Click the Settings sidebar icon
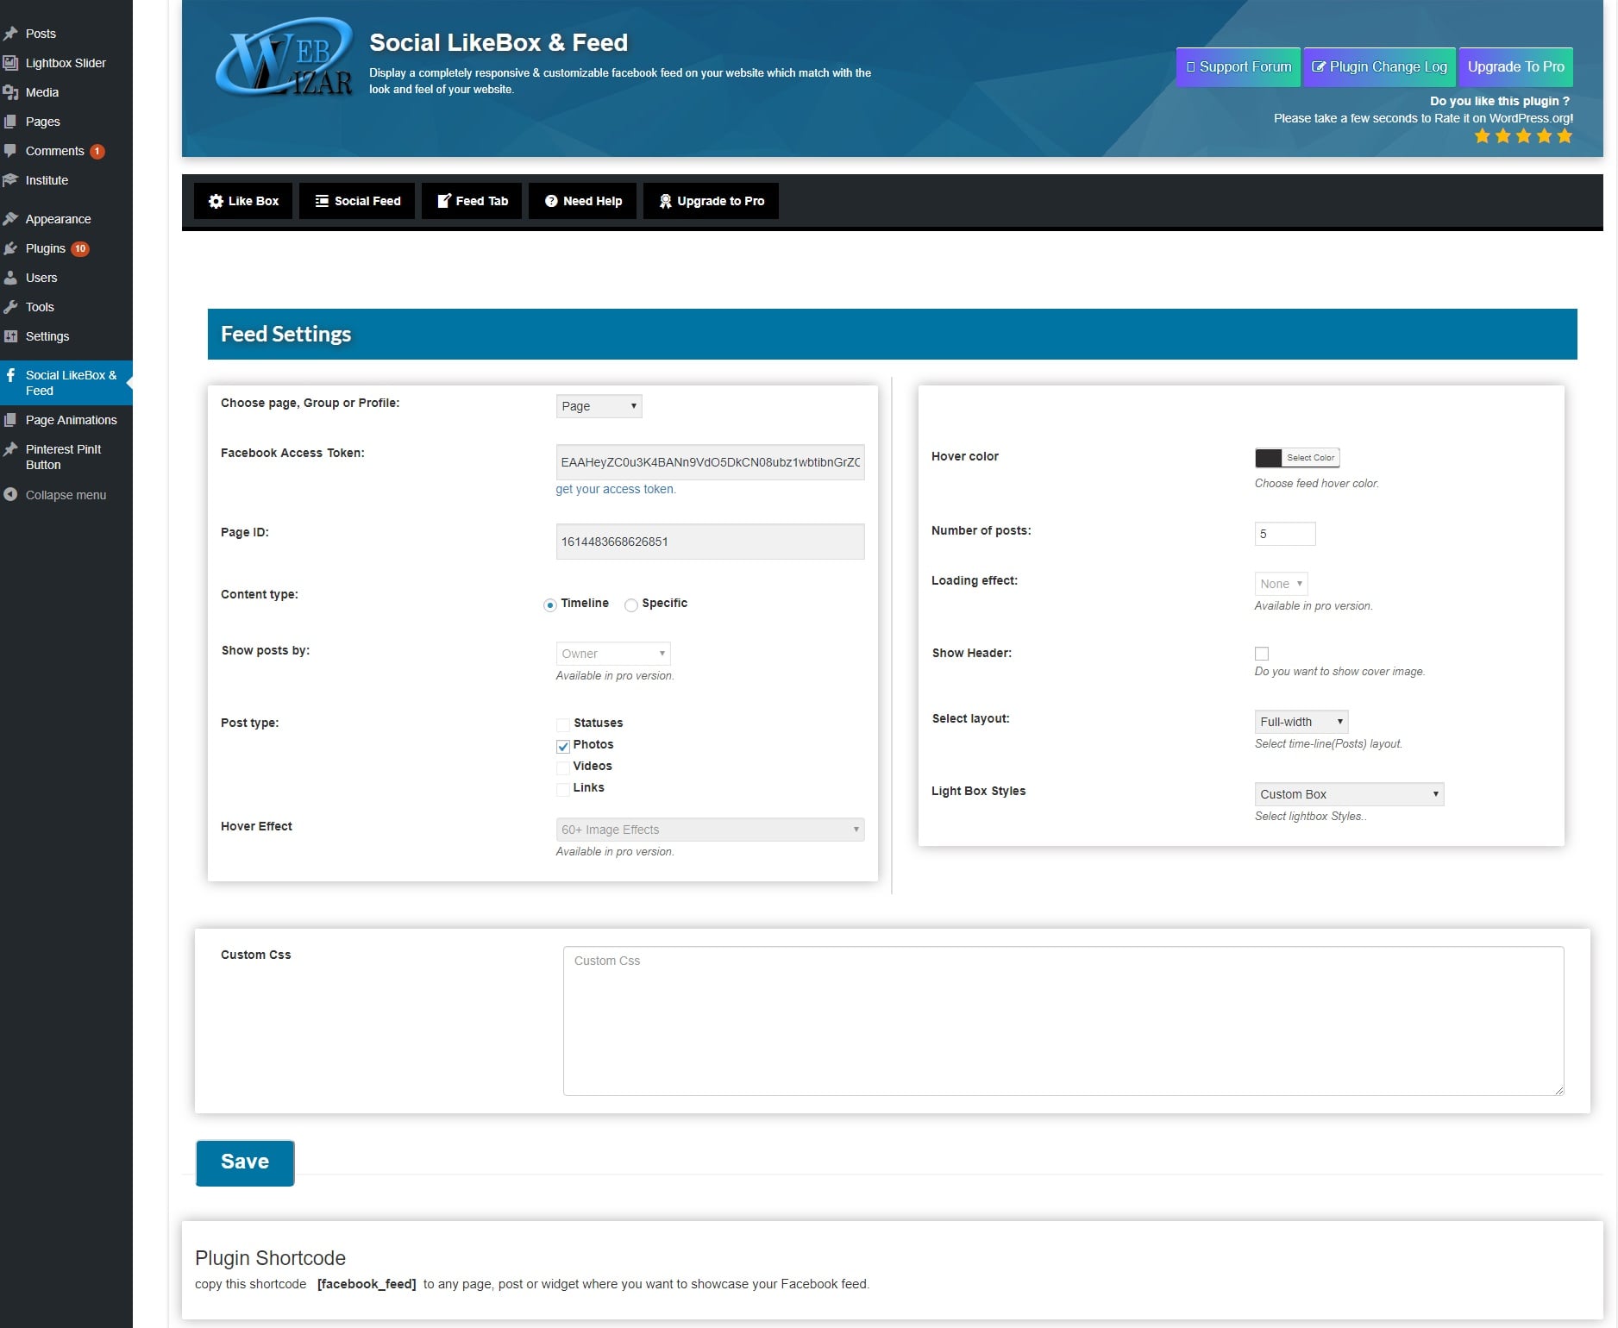Image resolution: width=1618 pixels, height=1328 pixels. pos(10,336)
